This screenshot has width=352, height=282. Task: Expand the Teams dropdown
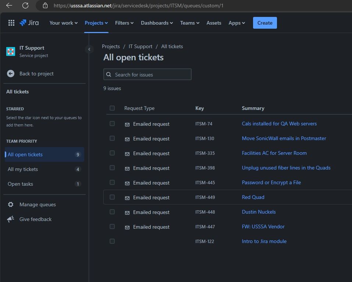(x=190, y=23)
